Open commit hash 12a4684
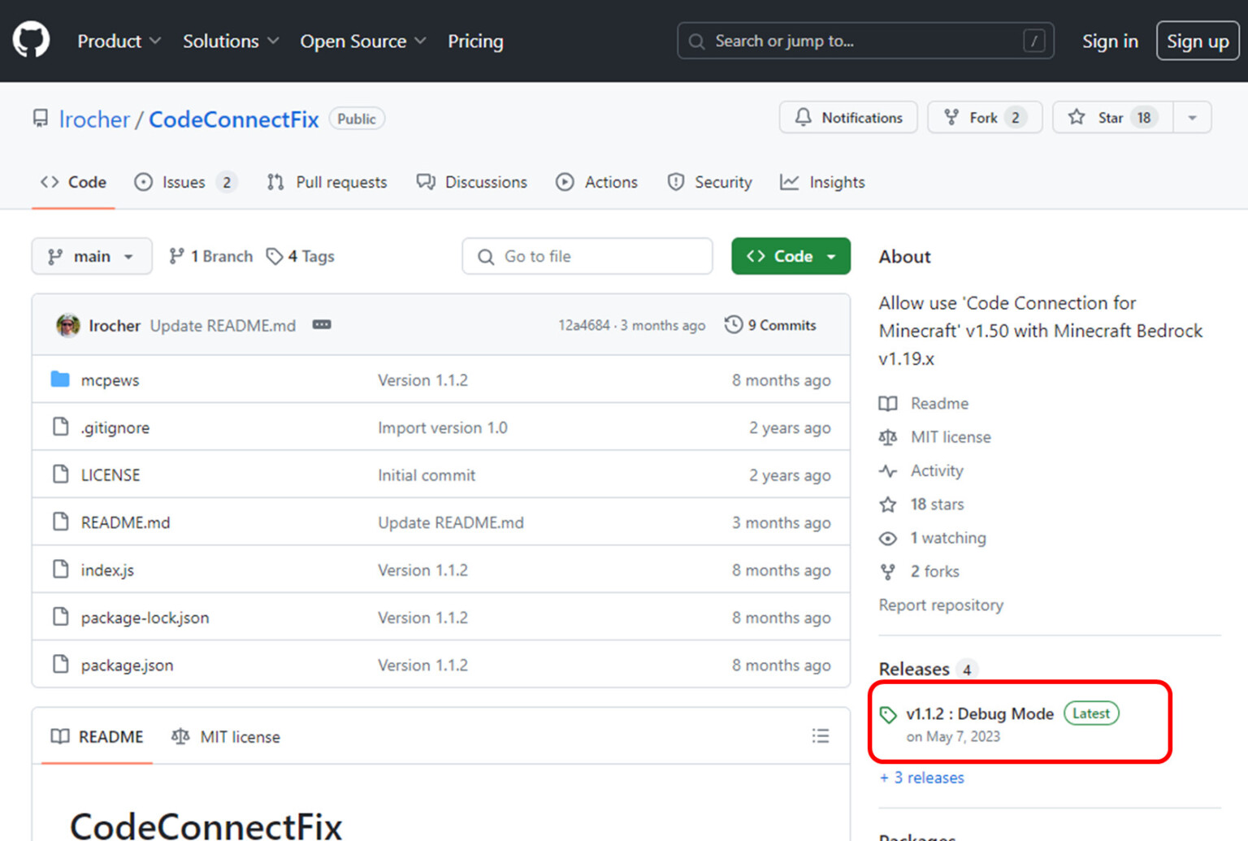Screen dimensions: 1248x841 tap(583, 325)
